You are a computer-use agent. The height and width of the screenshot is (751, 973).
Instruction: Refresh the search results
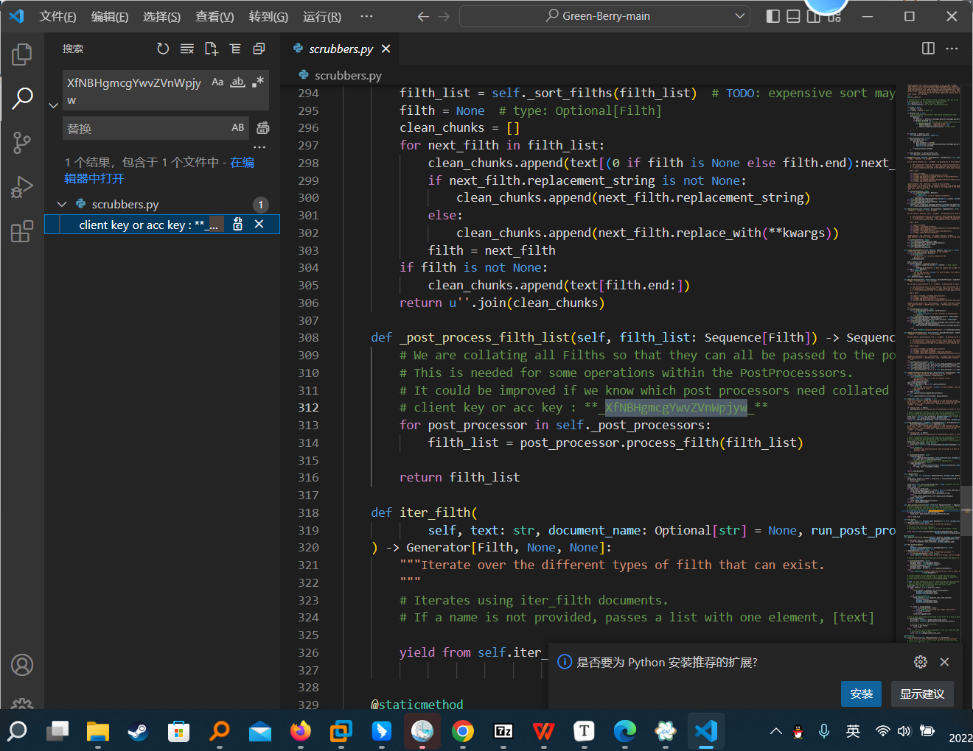click(163, 49)
